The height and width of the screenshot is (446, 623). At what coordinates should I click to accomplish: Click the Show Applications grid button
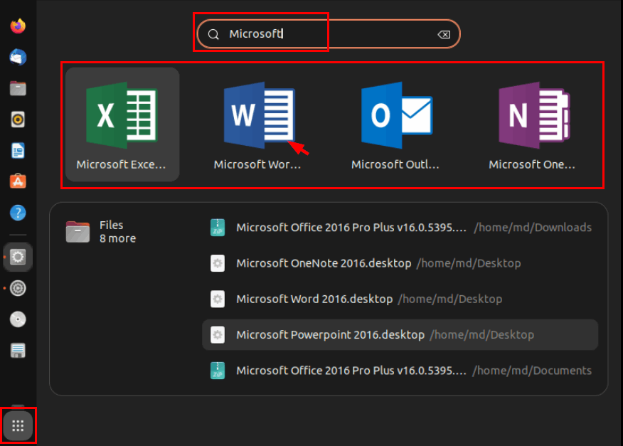coord(18,425)
